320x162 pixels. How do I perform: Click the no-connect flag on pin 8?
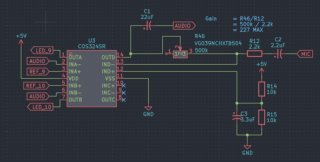click(123, 100)
